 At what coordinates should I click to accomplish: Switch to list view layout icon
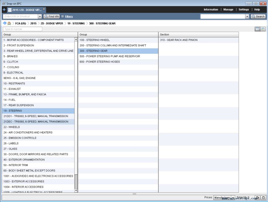257,29
